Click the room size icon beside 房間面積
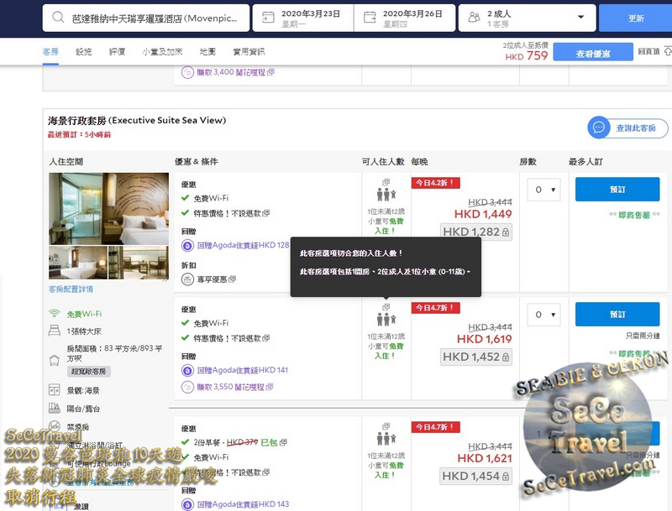The image size is (672, 511). point(55,360)
